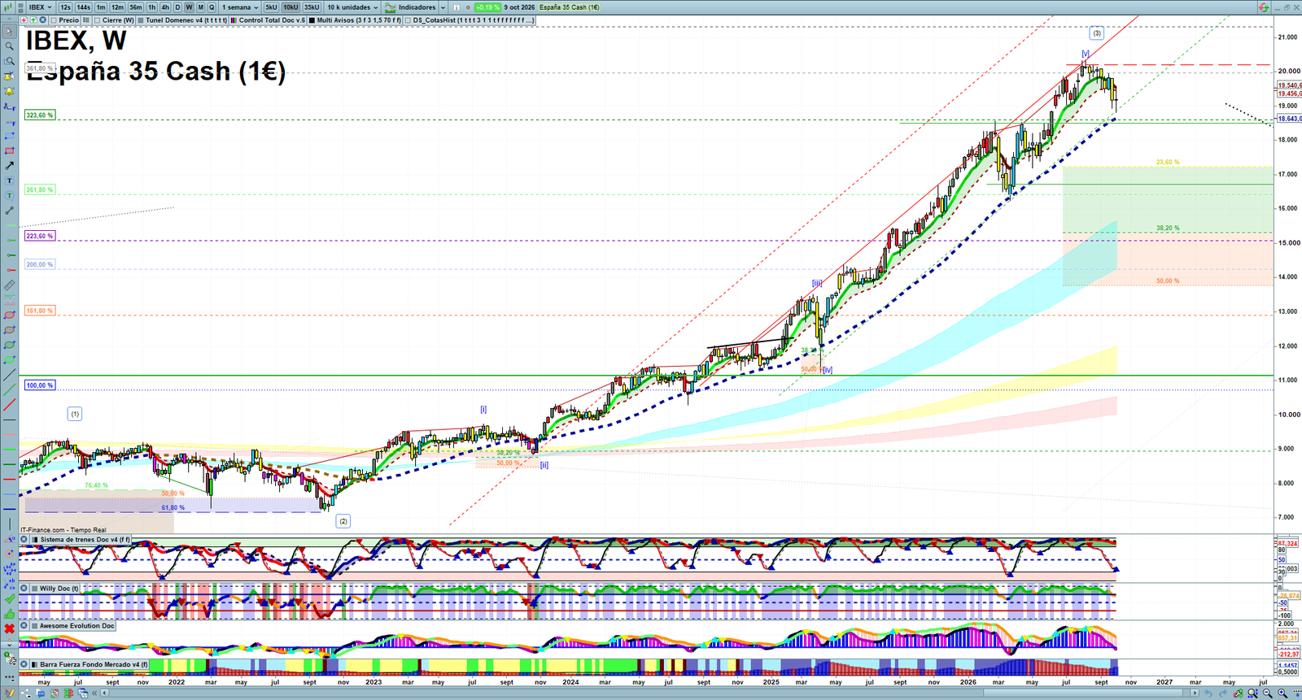Click the red X delete tool
The image size is (1302, 700).
9,629
